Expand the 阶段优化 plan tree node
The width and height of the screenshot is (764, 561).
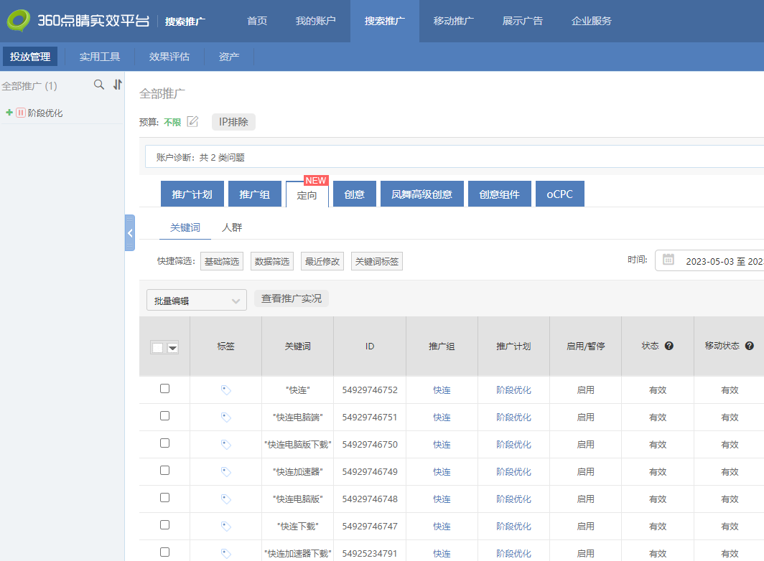click(x=9, y=113)
